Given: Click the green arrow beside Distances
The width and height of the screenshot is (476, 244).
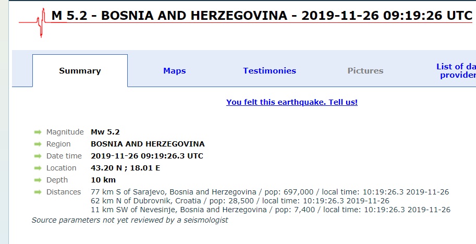Looking at the screenshot, I should pos(38,192).
